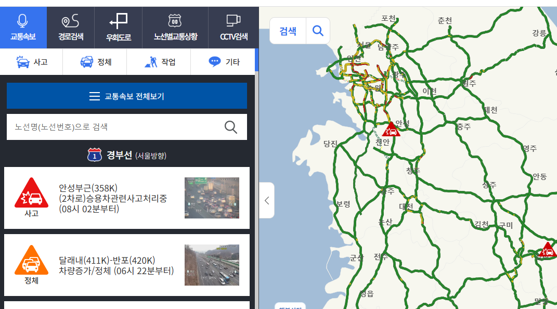Click the accident marker near 안성 on the map
The height and width of the screenshot is (309, 557).
391,130
